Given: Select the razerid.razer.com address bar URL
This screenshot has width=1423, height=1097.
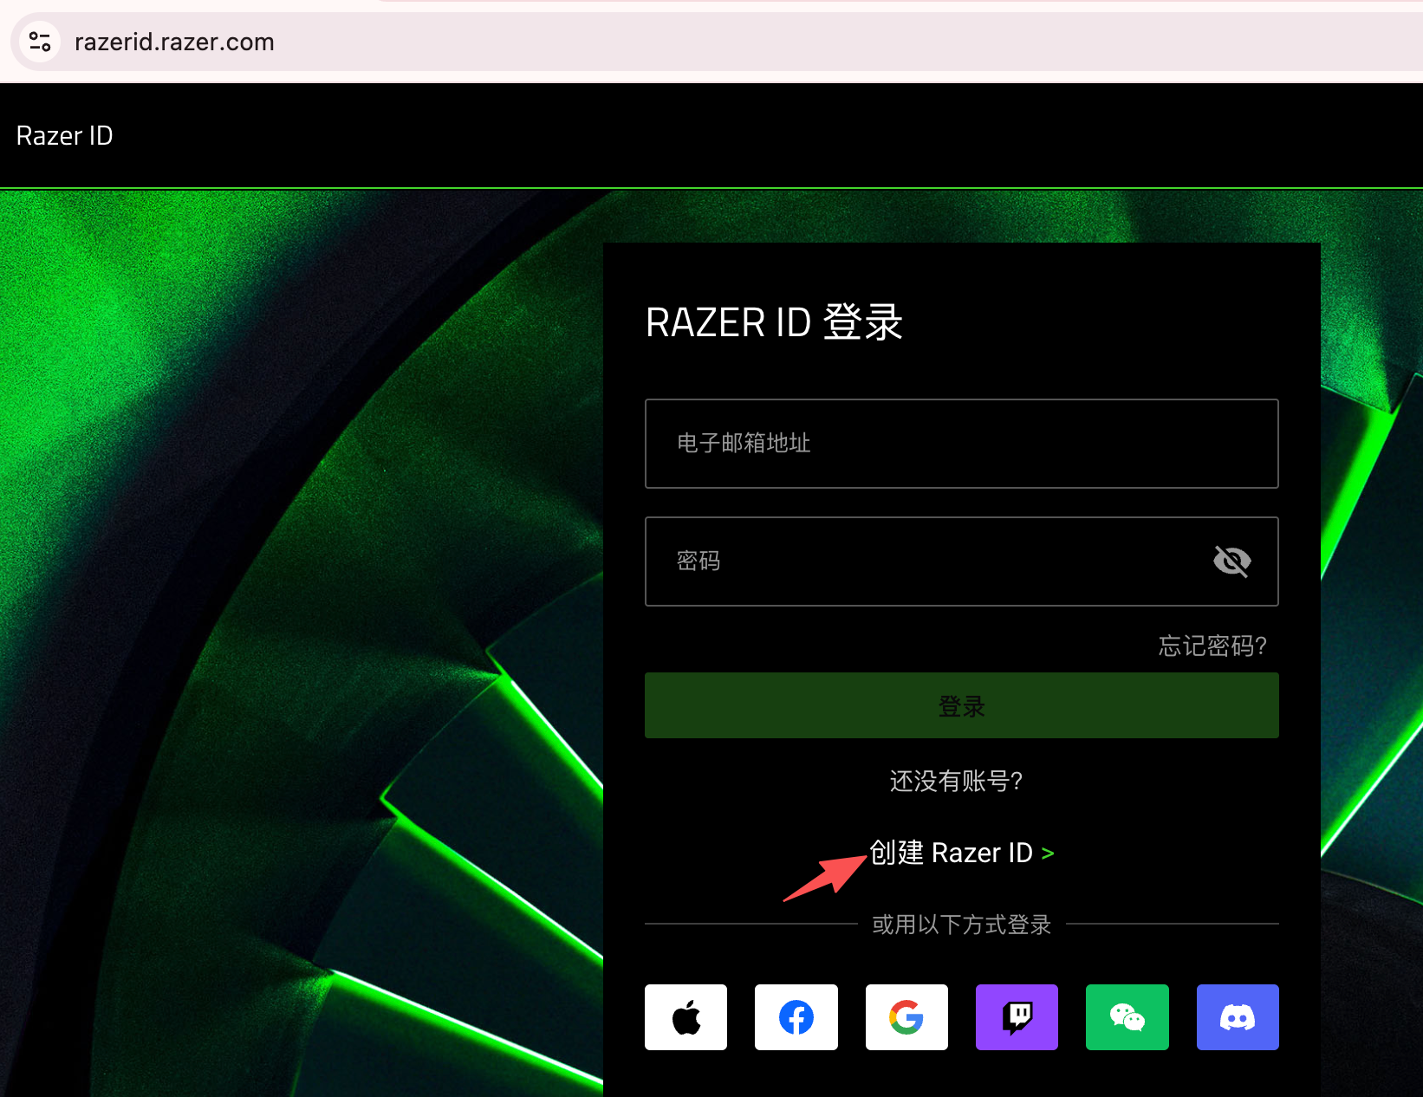Looking at the screenshot, I should [x=174, y=42].
